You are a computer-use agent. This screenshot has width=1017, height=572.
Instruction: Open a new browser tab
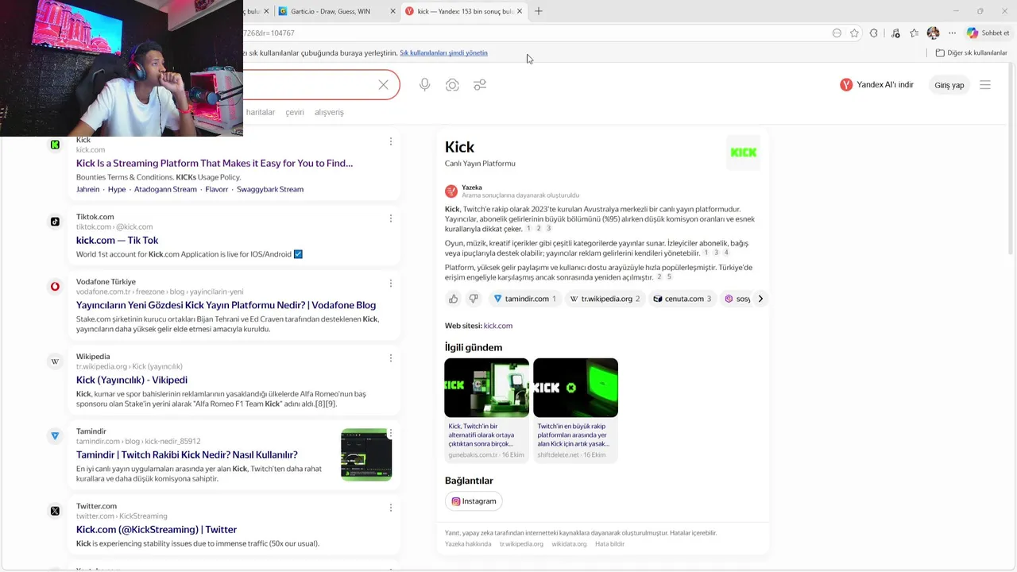coord(539,11)
